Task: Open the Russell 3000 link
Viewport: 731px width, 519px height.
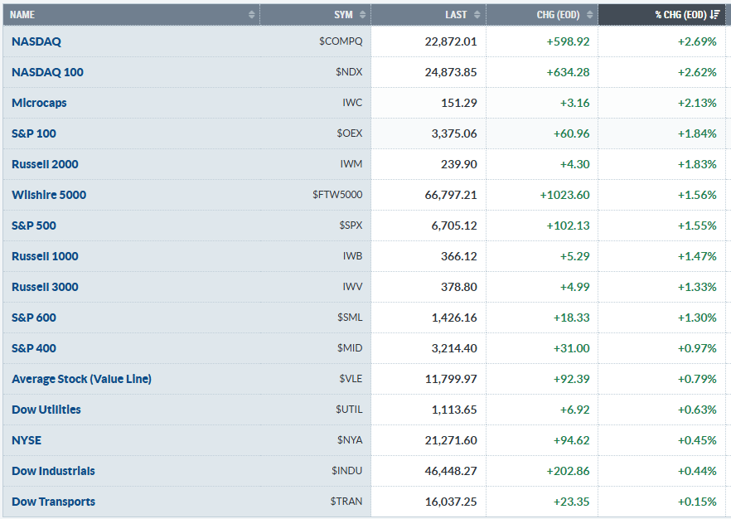Action: coord(45,287)
